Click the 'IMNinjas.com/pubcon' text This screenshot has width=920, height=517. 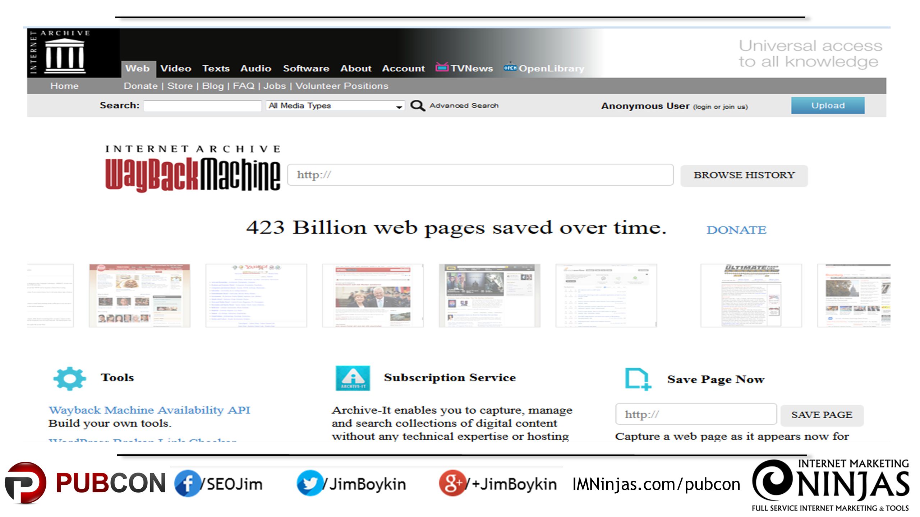coord(656,484)
